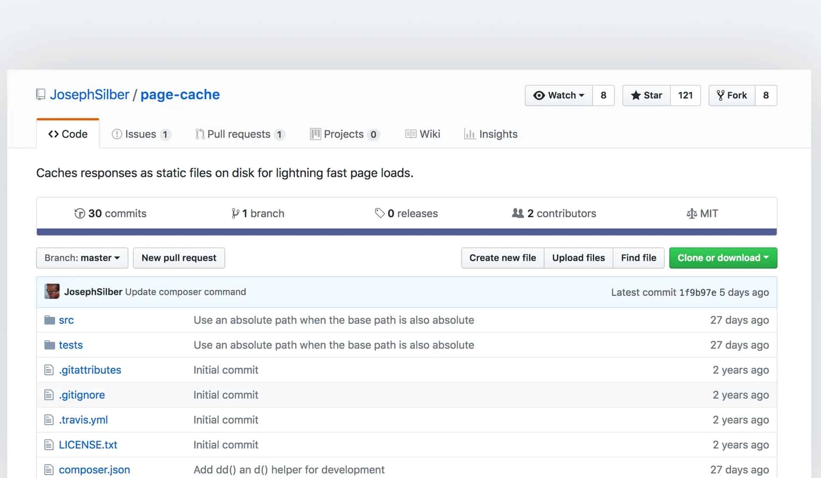Open the src folder
The width and height of the screenshot is (821, 478).
point(66,320)
